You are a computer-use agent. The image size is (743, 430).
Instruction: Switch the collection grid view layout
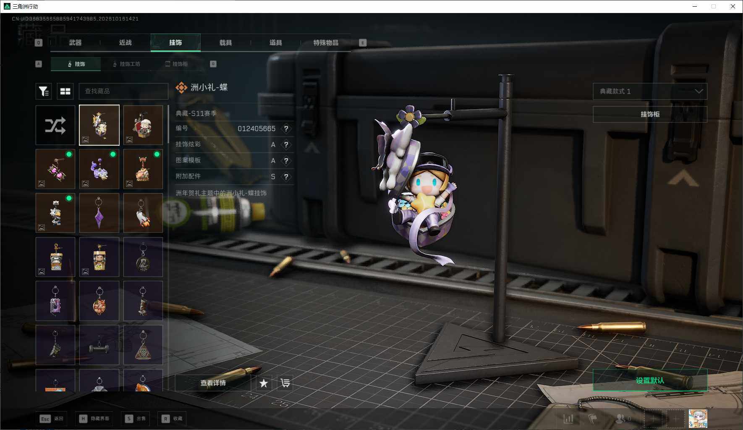(x=65, y=91)
